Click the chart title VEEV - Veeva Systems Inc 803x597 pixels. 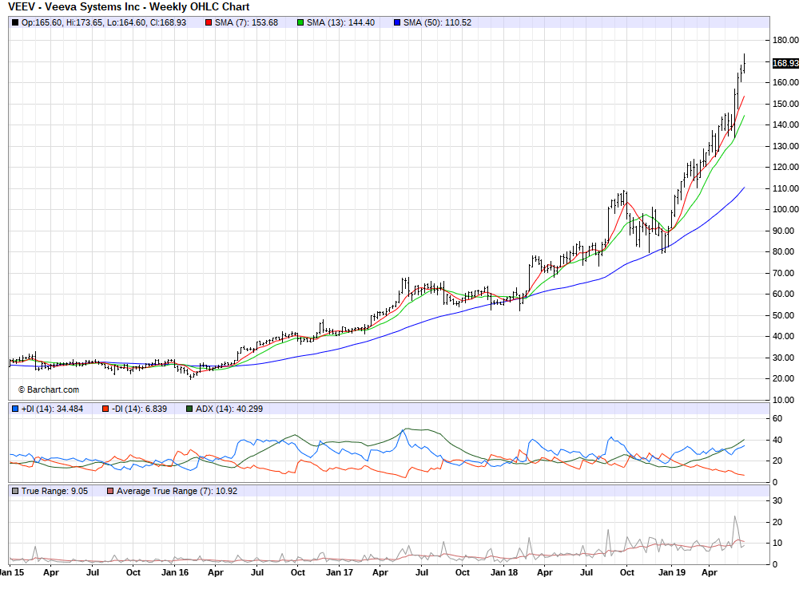(129, 7)
